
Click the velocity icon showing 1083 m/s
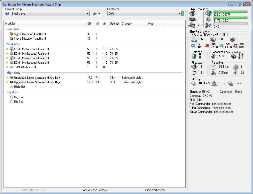193,83
